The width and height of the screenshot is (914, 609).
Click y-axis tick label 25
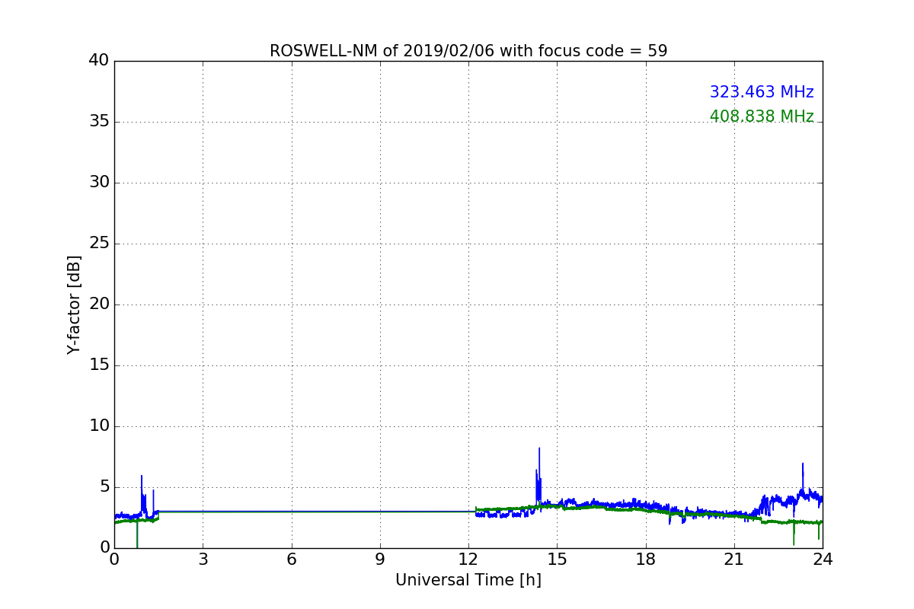[99, 244]
